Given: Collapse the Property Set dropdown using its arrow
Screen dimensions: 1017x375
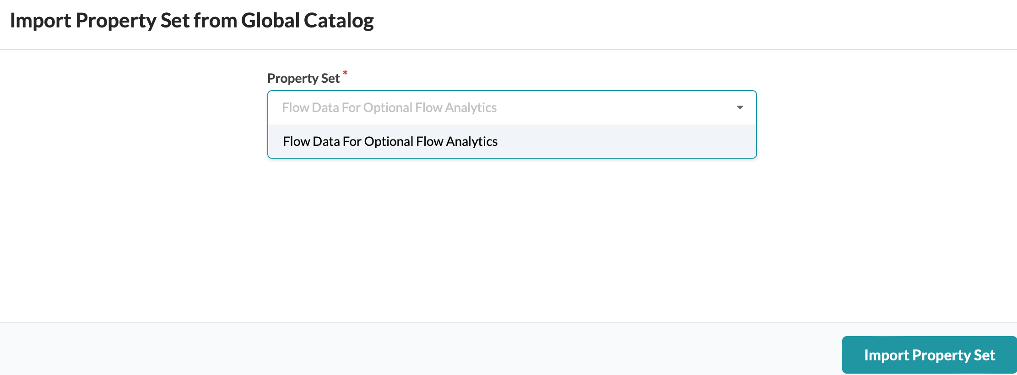Looking at the screenshot, I should pyautogui.click(x=740, y=107).
